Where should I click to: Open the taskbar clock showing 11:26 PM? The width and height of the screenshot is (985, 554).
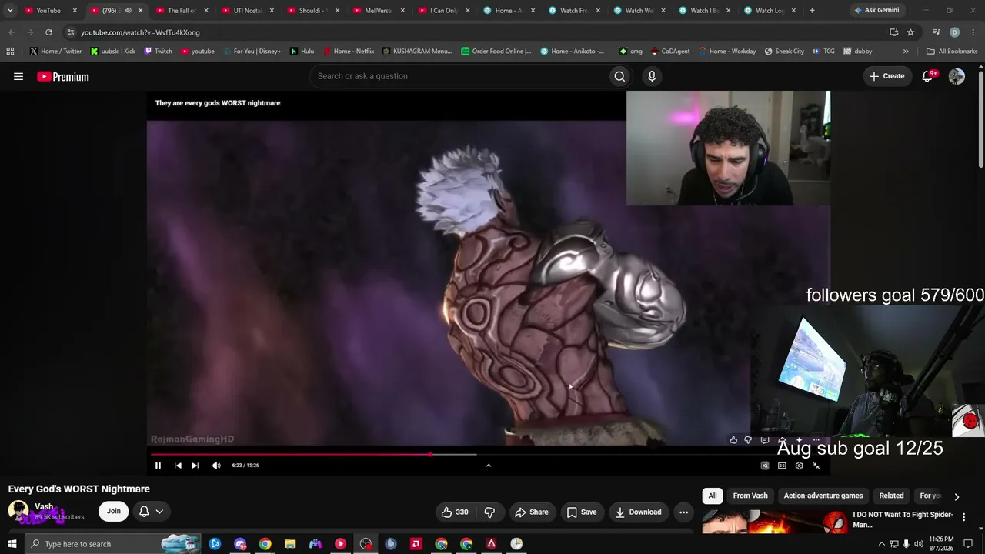point(942,544)
